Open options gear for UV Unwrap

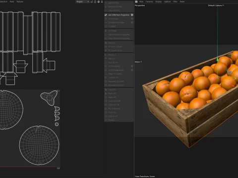tap(132, 19)
